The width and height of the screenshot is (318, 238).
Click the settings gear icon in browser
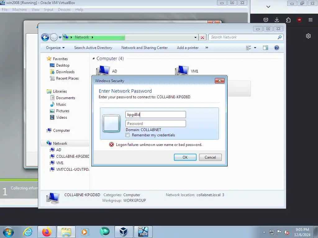(308, 36)
